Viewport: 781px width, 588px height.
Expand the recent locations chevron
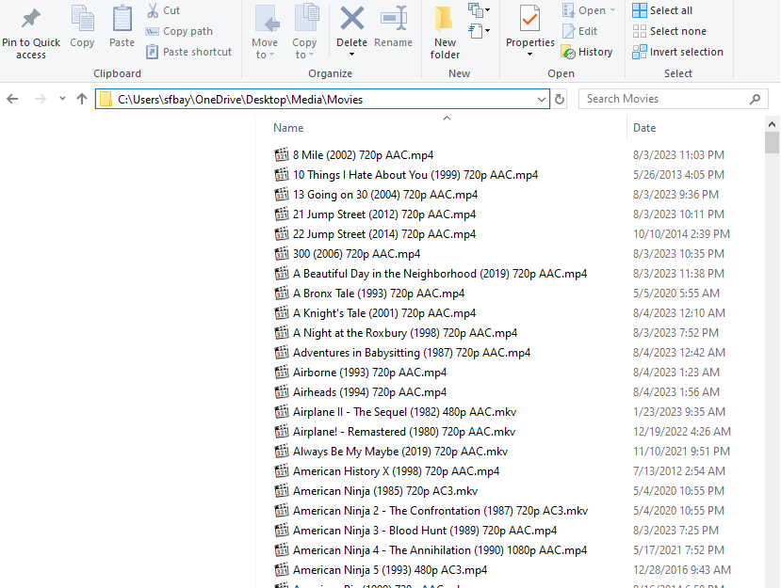click(x=62, y=99)
